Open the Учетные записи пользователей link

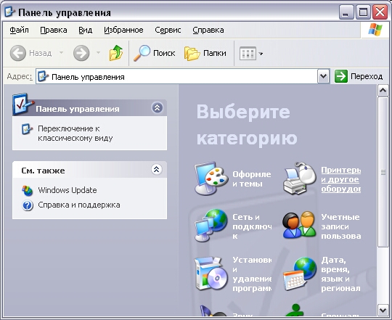coord(340,226)
